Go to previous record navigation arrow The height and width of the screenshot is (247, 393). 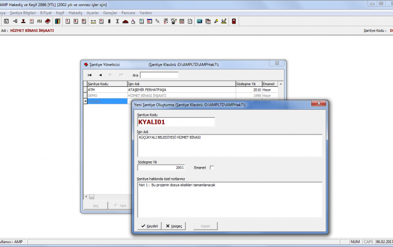[x=100, y=74]
